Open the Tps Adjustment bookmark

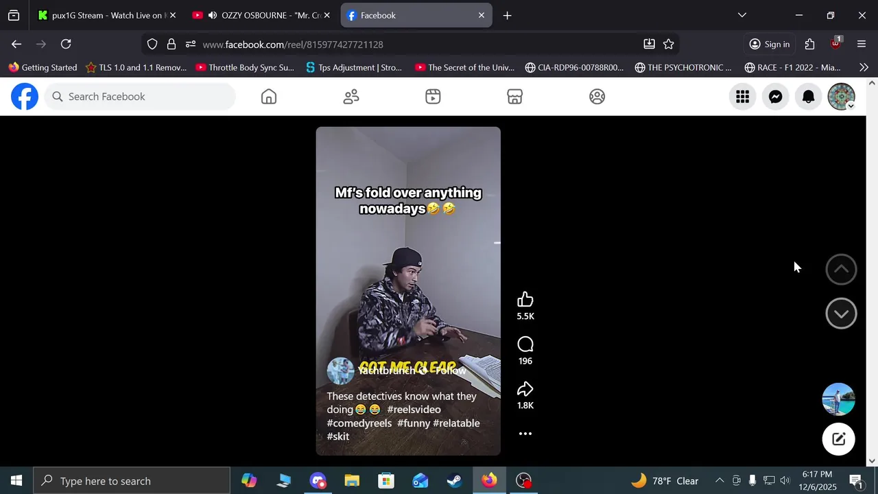[x=354, y=67]
